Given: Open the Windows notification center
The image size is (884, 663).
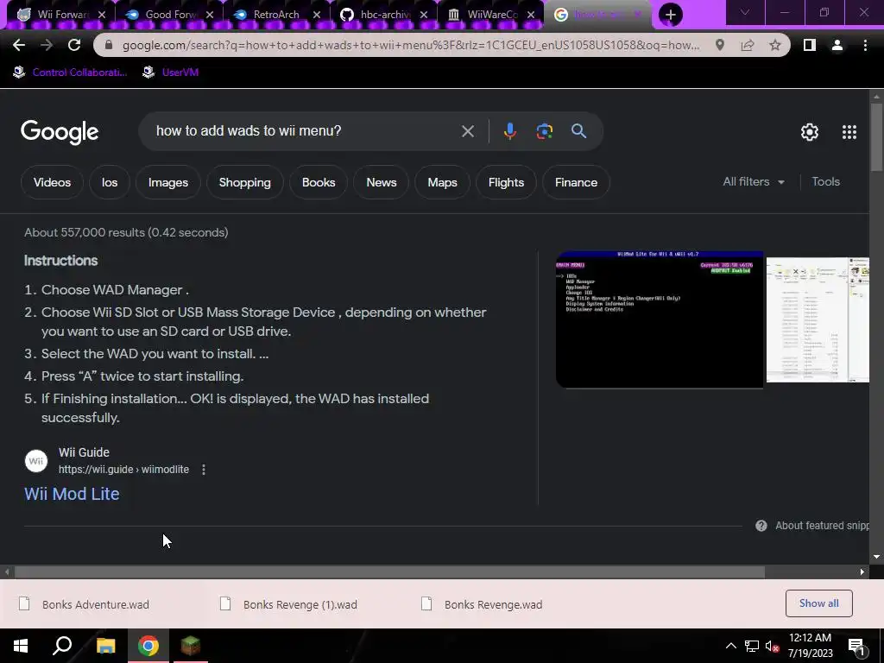Looking at the screenshot, I should (x=856, y=647).
